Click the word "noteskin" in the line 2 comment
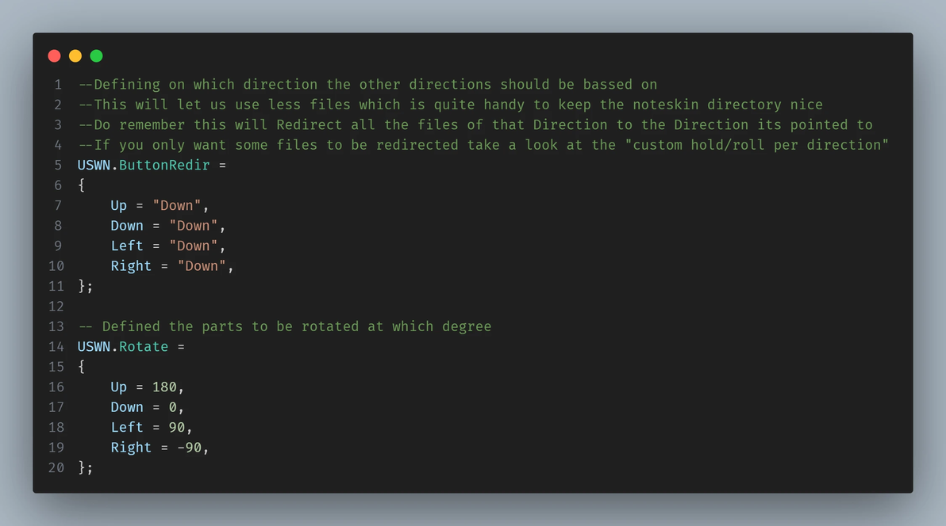Screen dimensions: 946x526 click(x=665, y=105)
